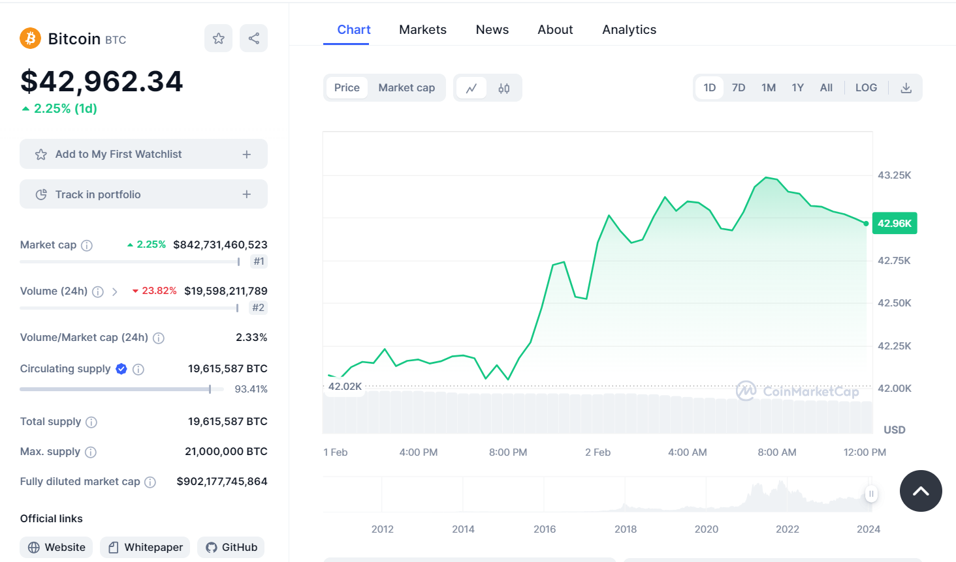Open the Analytics tab
Viewport: 956px width, 562px height.
[x=629, y=30]
